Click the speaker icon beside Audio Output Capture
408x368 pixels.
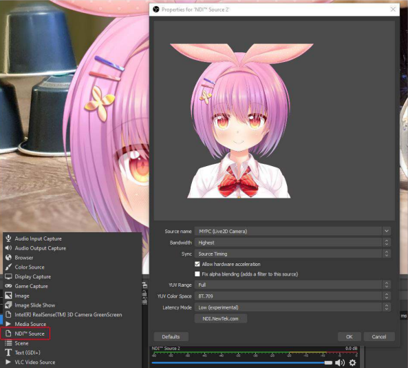pyautogui.click(x=8, y=248)
